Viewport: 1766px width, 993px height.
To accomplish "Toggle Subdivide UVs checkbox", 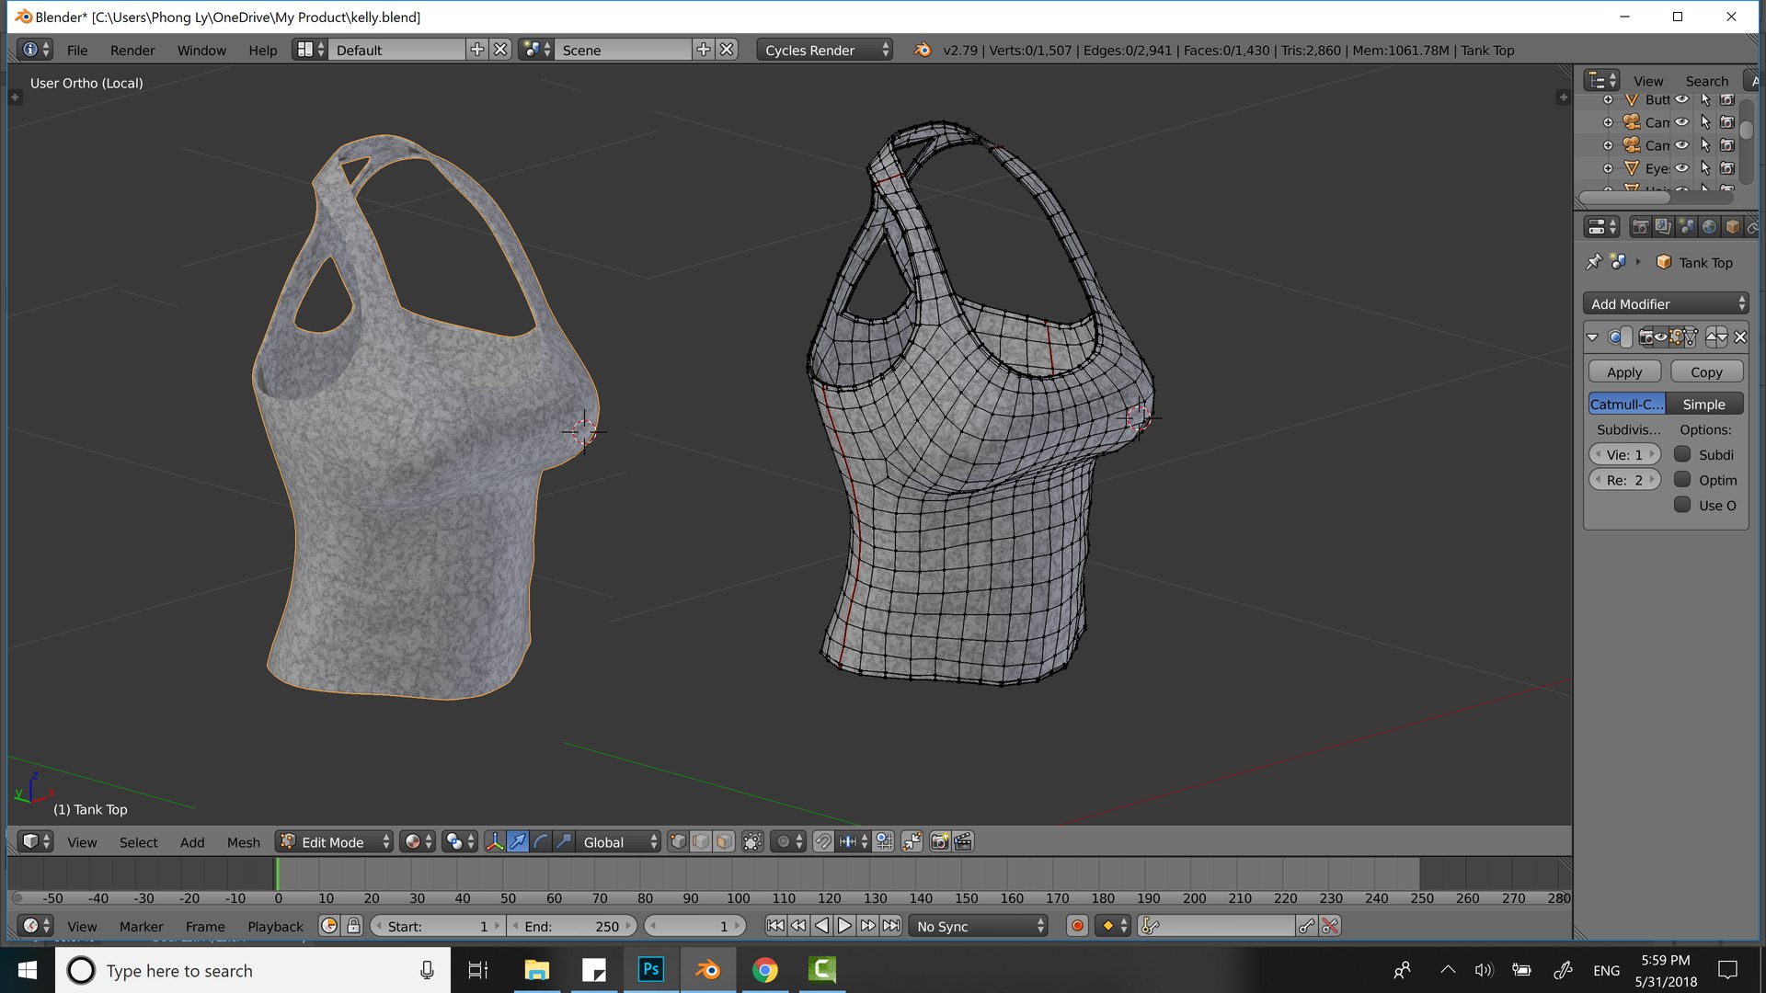I will point(1682,454).
